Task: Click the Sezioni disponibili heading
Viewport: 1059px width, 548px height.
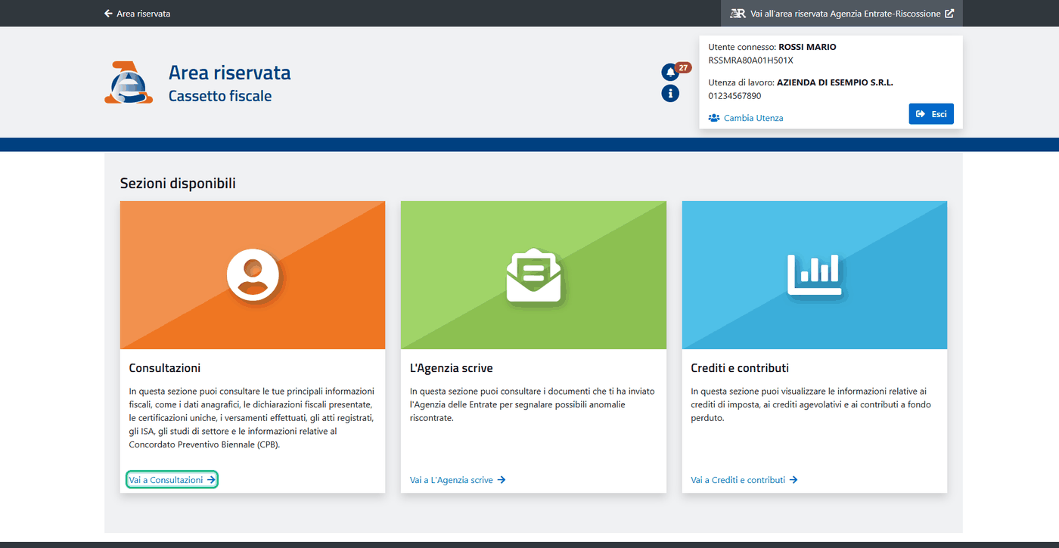Action: 178,183
